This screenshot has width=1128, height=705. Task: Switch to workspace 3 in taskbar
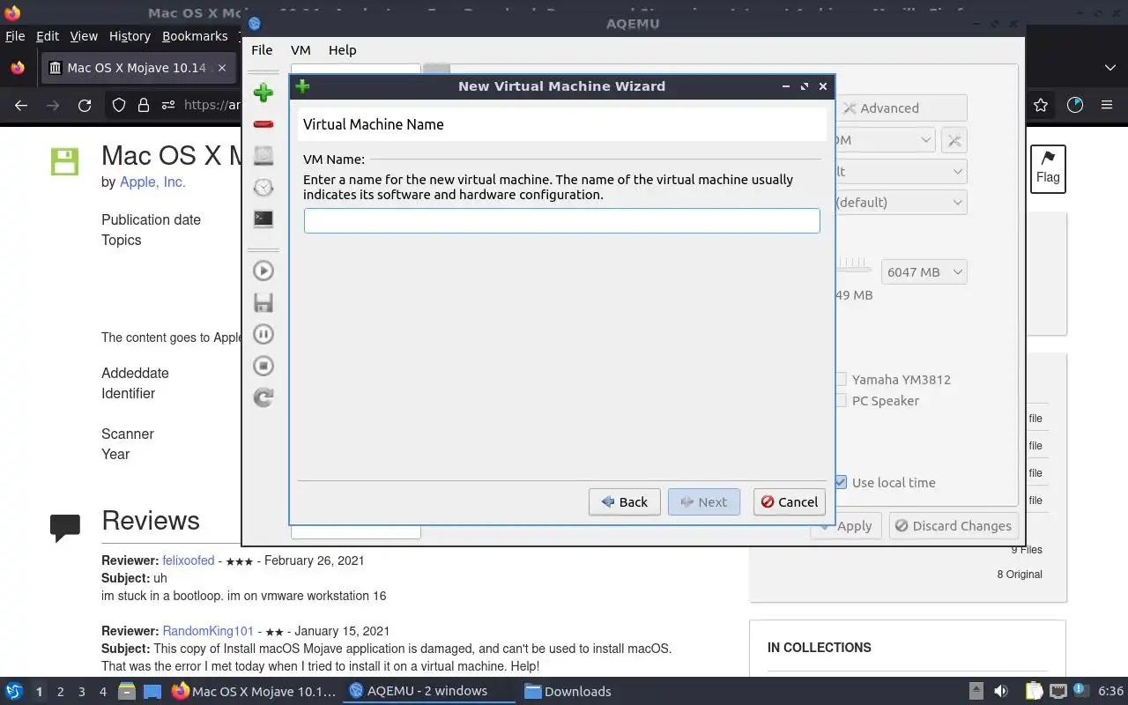pyautogui.click(x=82, y=692)
